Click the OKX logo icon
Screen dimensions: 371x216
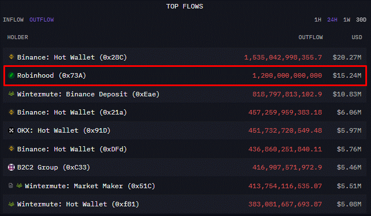tap(11, 130)
